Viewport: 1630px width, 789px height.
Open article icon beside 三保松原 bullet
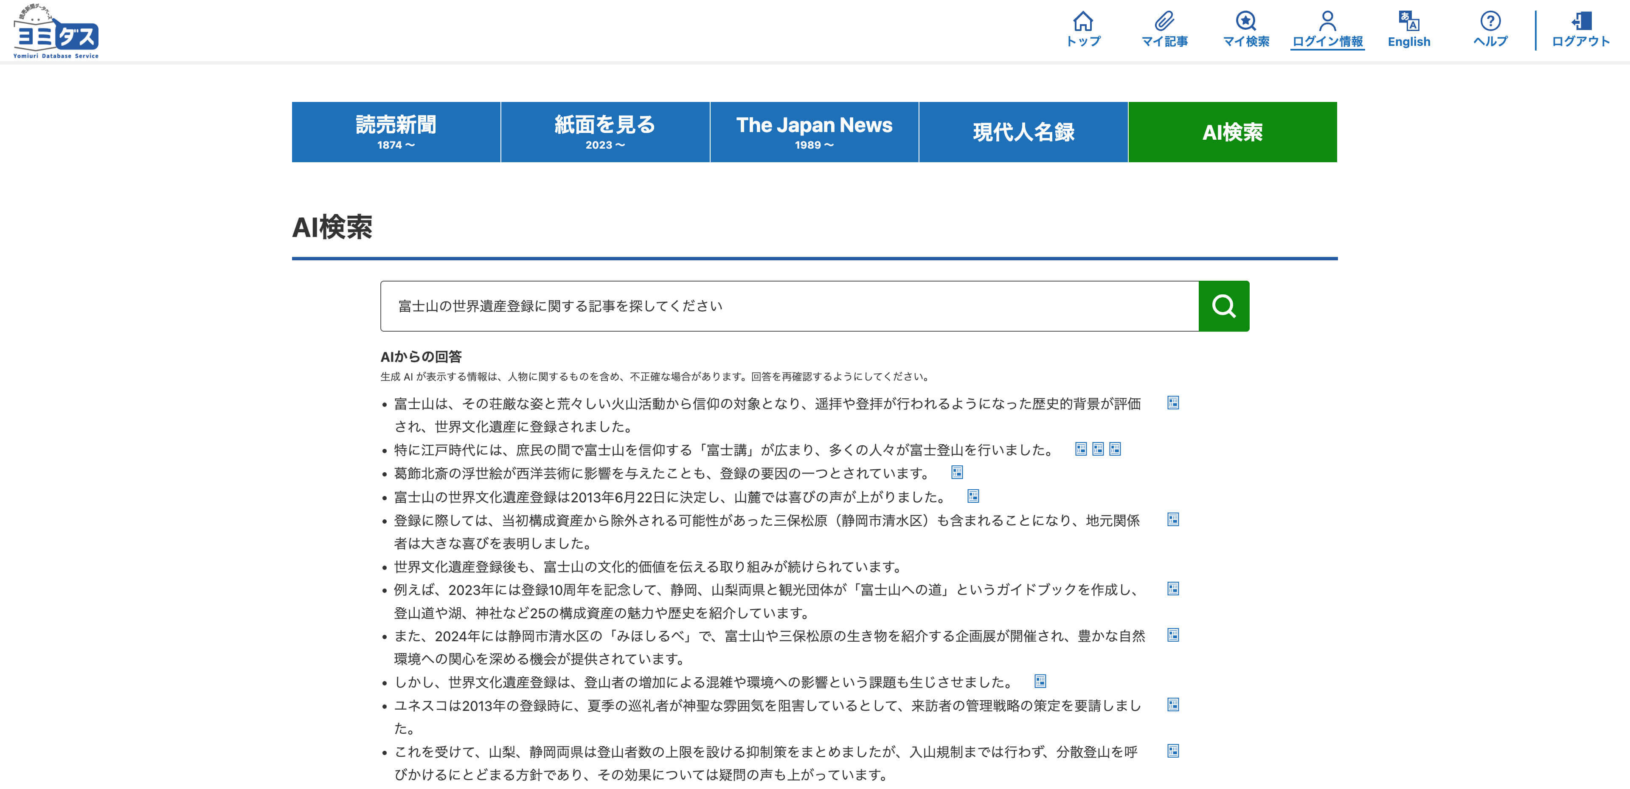click(1172, 519)
